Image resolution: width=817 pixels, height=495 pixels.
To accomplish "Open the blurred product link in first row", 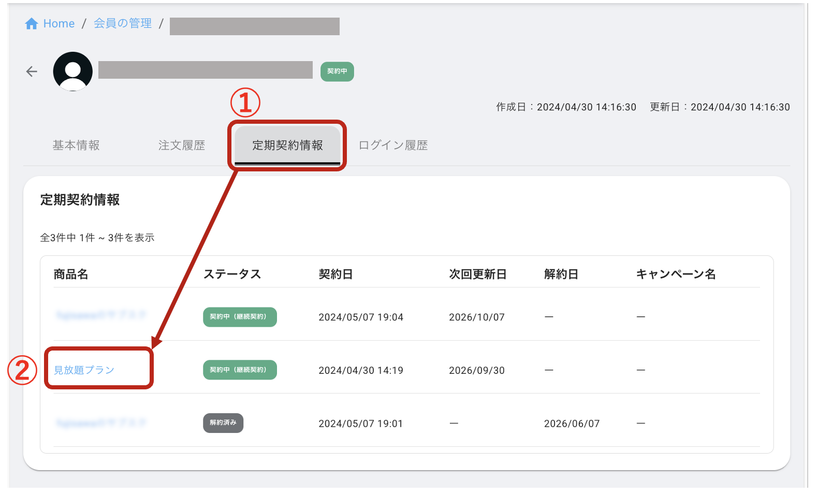I will coord(101,315).
